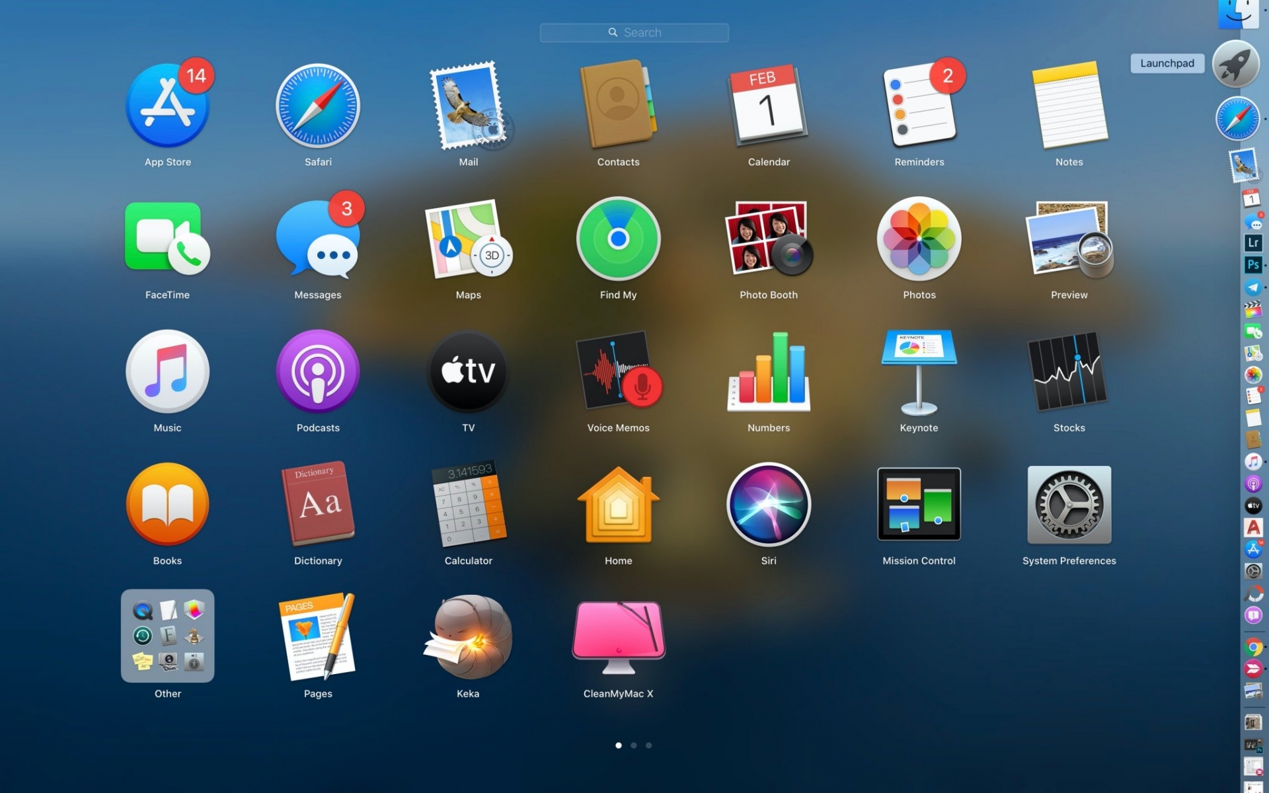
Task: Open the Books app
Action: [x=168, y=504]
